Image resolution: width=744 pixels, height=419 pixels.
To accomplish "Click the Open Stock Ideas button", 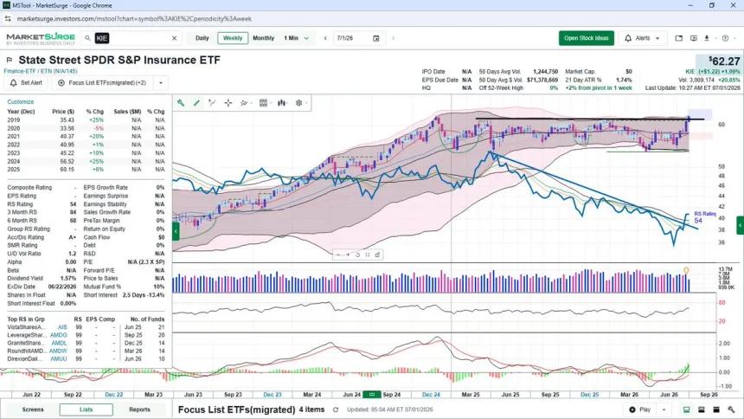I will [587, 38].
